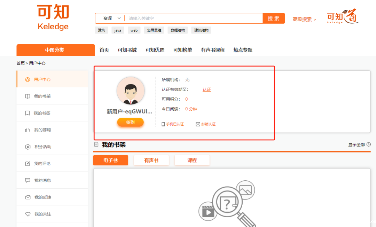376x227 pixels.
Task: Open 我的消息 via chat bubble icon
Action: tap(28, 180)
